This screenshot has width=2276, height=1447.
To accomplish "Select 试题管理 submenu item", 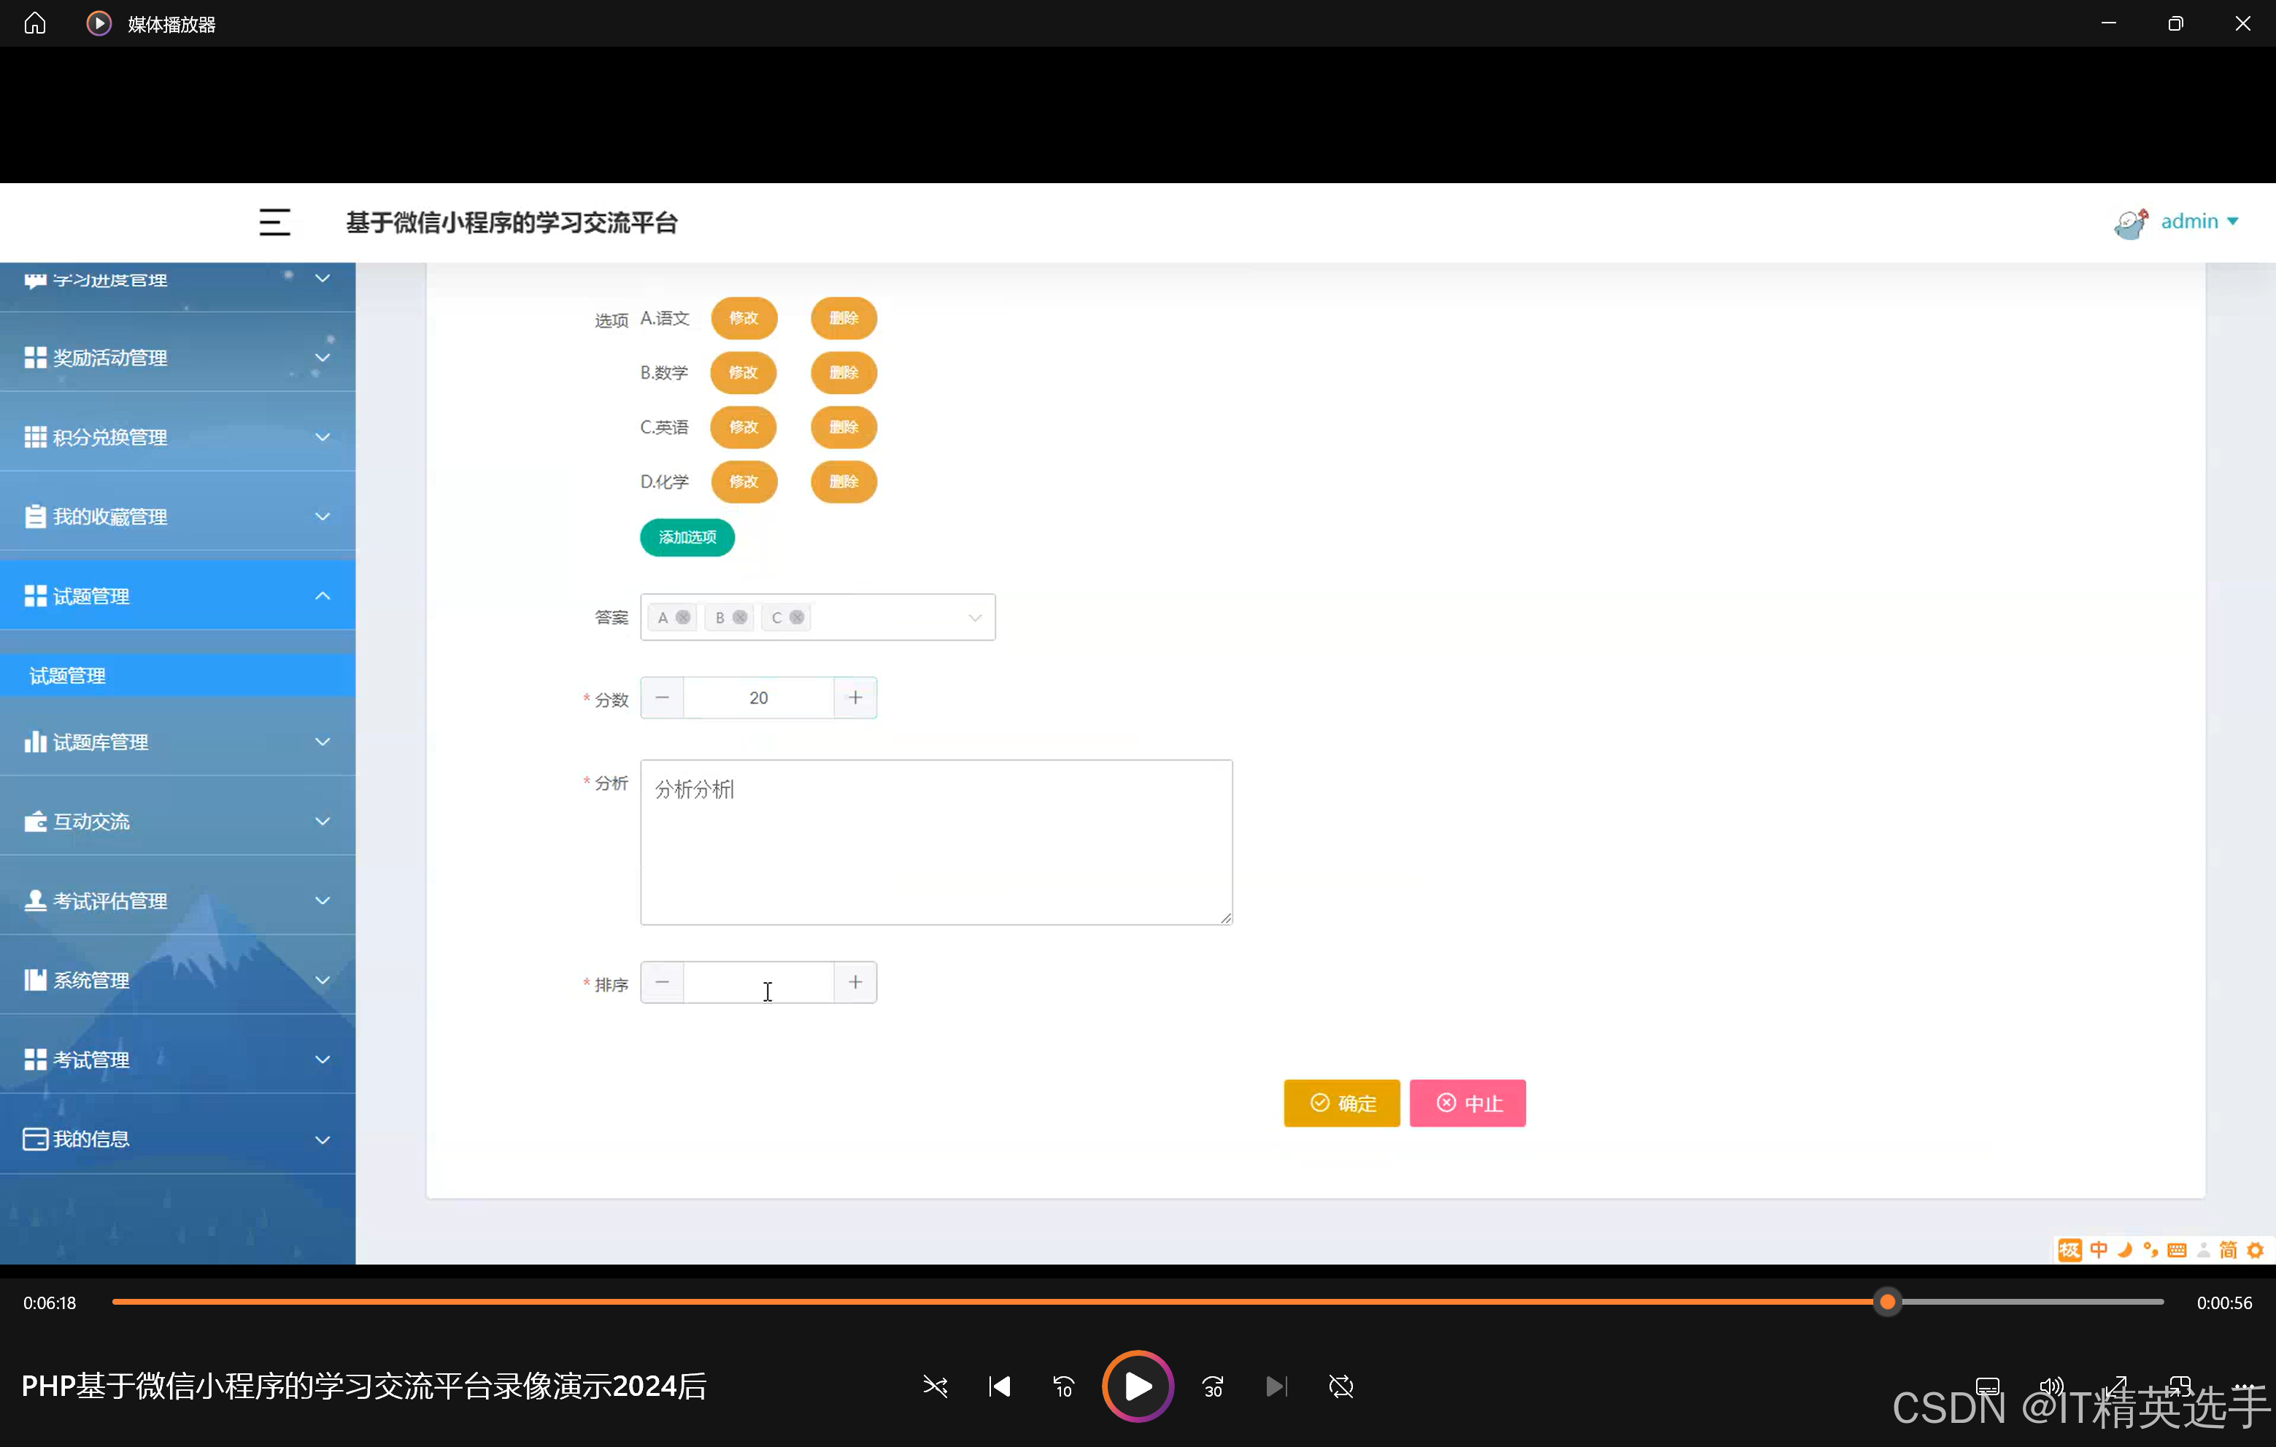I will click(x=68, y=676).
